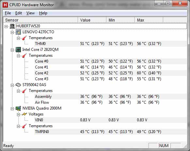Click the thermometer icon under NVIDIA Voltages section
Viewport: 190px width, 151px height.
[24, 126]
